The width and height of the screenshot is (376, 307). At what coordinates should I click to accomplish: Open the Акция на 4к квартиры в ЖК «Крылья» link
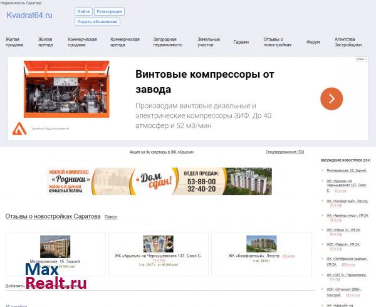[x=162, y=152]
